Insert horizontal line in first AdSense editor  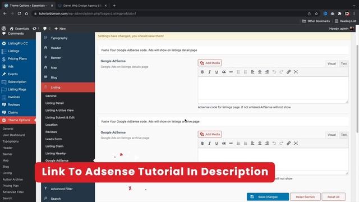231,72
